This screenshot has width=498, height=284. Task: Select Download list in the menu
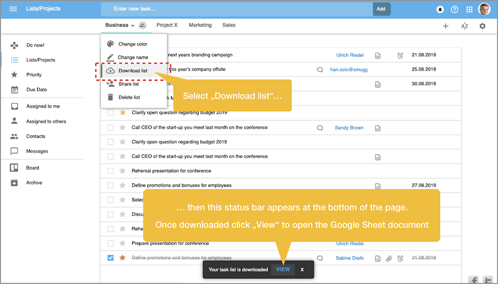[x=134, y=71]
